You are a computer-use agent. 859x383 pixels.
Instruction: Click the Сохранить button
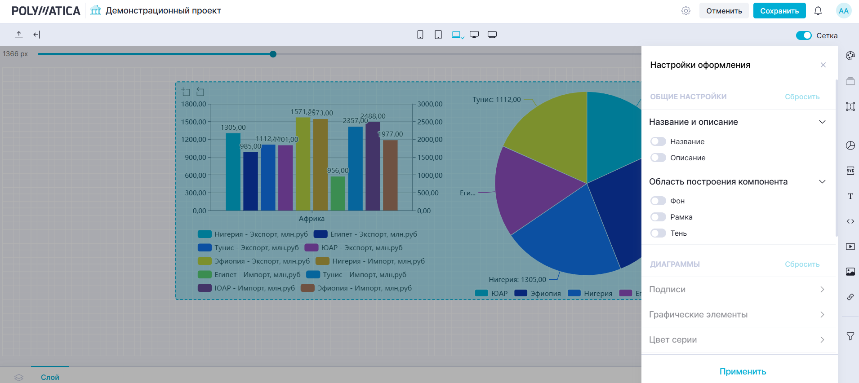point(779,11)
